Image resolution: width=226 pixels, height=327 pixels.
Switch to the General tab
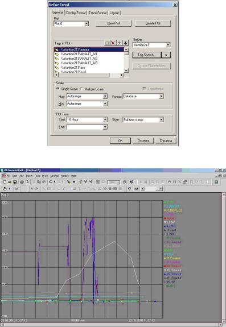coord(57,13)
